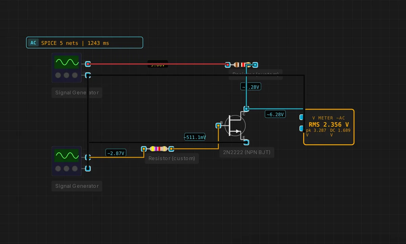This screenshot has width=406, height=244.
Task: Click the voltage label on the red wire
Action: pyautogui.click(x=158, y=64)
